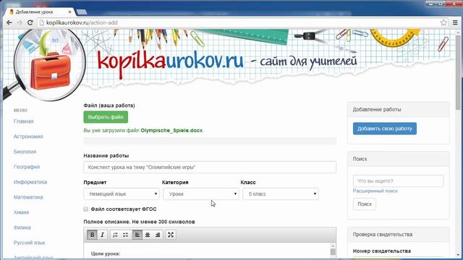The width and height of the screenshot is (463, 260).
Task: Go back with browser back arrow
Action: click(x=9, y=22)
